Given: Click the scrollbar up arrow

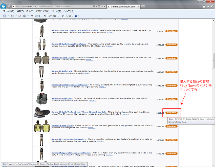Looking at the screenshot, I should point(213,20).
